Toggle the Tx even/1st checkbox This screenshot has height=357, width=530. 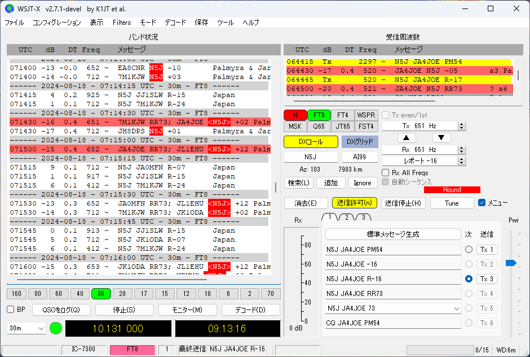(x=385, y=115)
